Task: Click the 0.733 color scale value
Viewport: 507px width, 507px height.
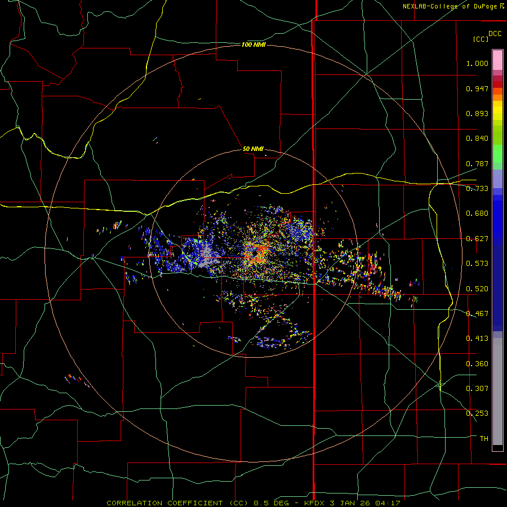Action: pyautogui.click(x=477, y=189)
